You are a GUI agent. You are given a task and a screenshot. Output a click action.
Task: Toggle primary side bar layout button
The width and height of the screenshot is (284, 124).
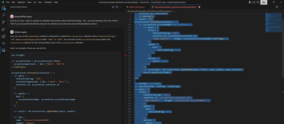pyautogui.click(x=250, y=2)
